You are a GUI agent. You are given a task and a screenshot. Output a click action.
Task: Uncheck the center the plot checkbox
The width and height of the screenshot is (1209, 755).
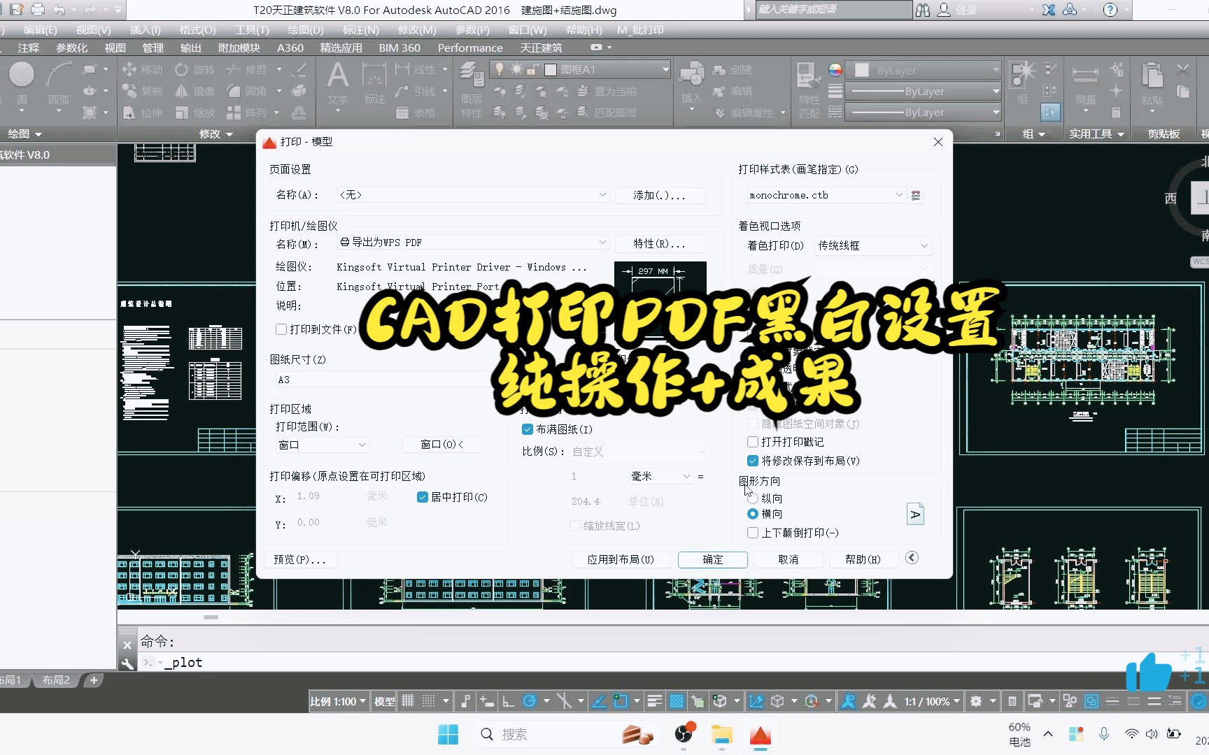pyautogui.click(x=422, y=497)
